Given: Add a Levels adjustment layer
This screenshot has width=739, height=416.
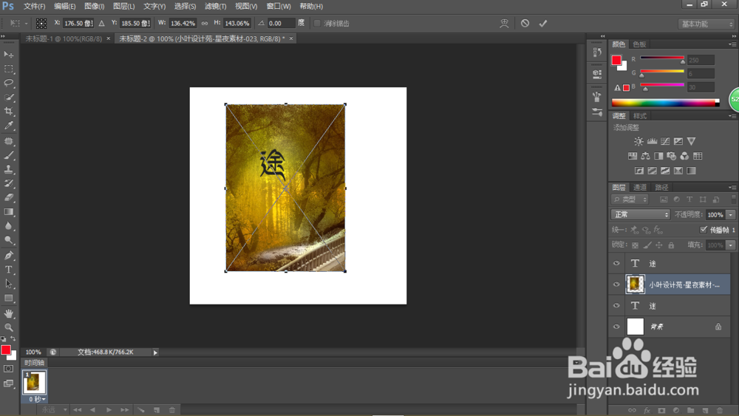Looking at the screenshot, I should (652, 141).
